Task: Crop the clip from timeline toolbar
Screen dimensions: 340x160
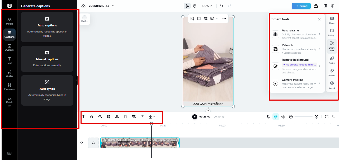Action: [108, 117]
